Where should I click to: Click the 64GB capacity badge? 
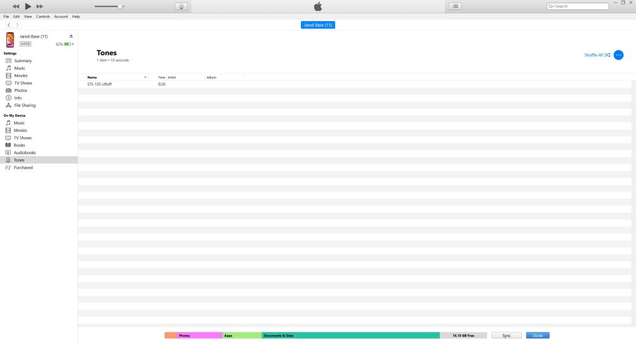point(25,44)
